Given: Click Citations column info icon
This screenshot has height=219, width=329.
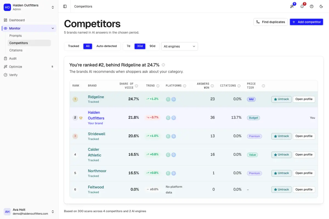Looking at the screenshot, I should (239, 86).
